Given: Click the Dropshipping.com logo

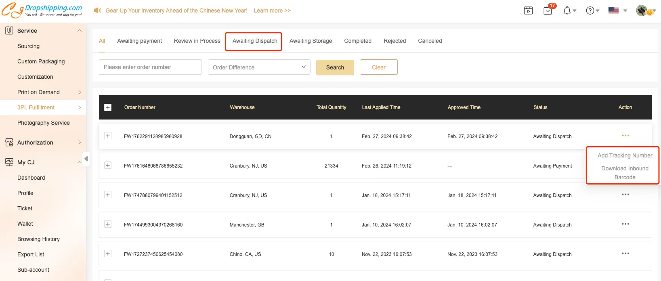Looking at the screenshot, I should pos(42,10).
